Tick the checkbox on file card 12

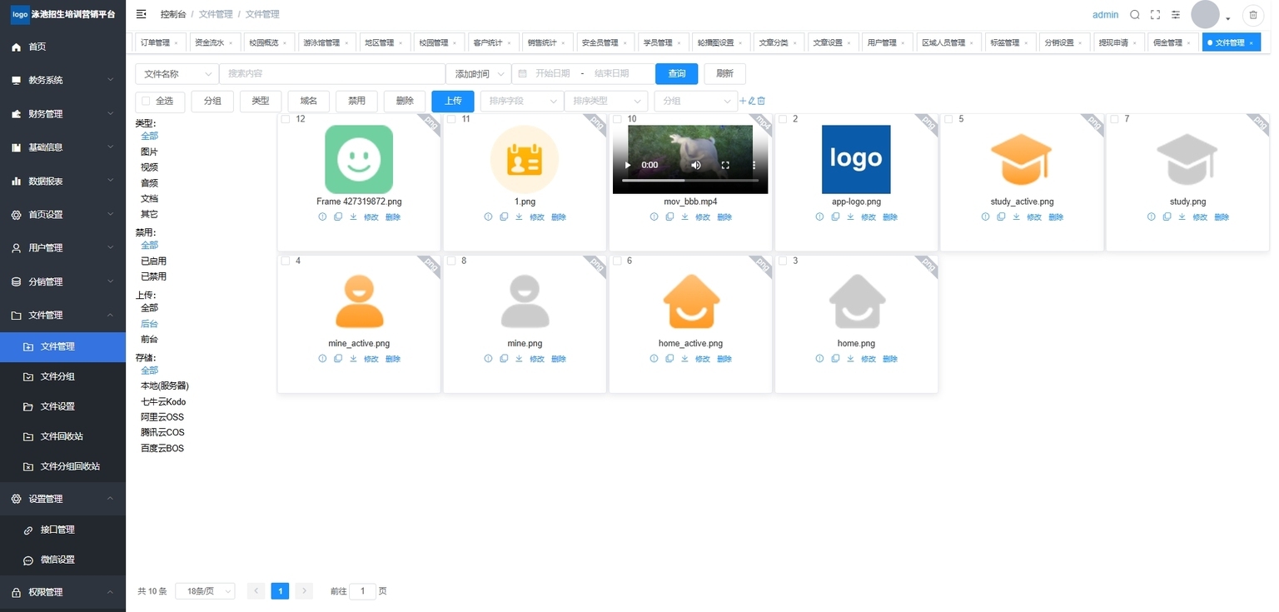(x=286, y=119)
